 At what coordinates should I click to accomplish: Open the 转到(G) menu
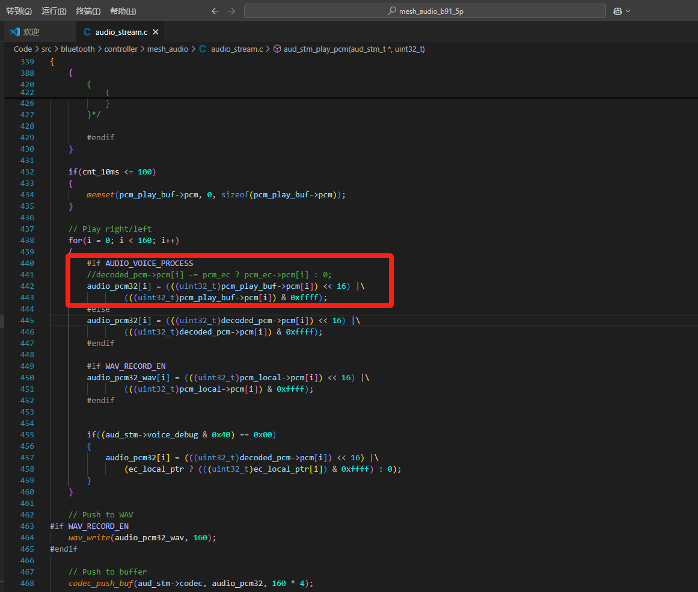(19, 11)
